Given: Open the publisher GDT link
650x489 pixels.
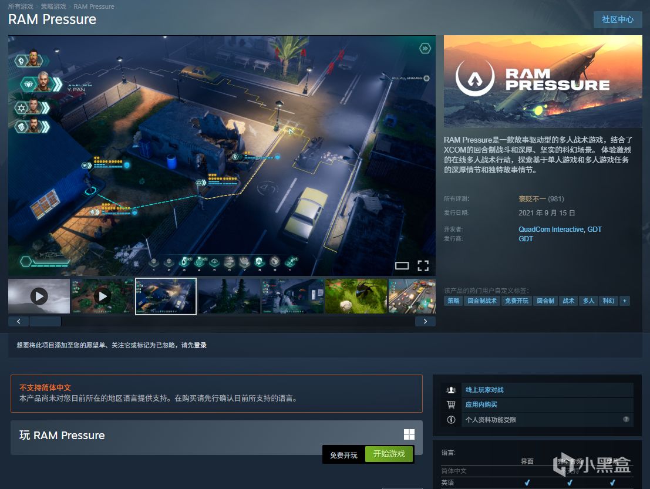Looking at the screenshot, I should (526, 239).
